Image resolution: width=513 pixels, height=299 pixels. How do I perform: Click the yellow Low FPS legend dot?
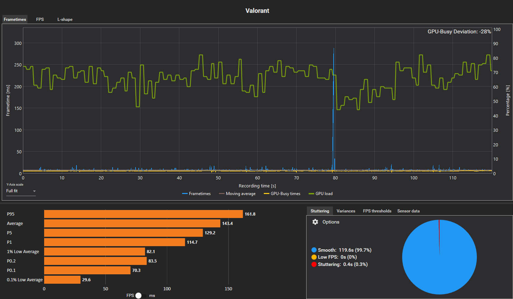pos(314,257)
